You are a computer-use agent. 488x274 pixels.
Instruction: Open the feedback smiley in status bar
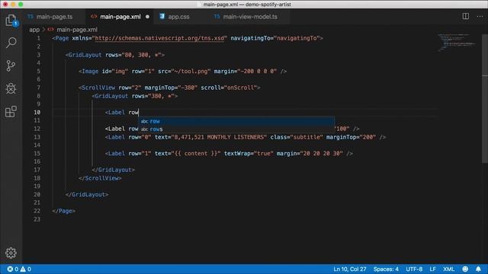pyautogui.click(x=465, y=269)
